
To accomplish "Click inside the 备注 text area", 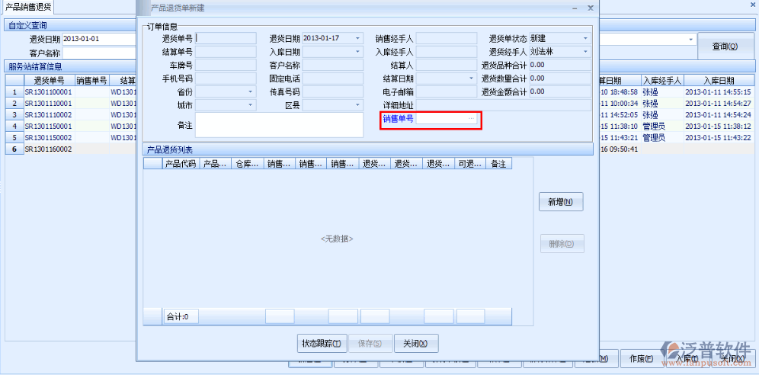I will pyautogui.click(x=280, y=125).
